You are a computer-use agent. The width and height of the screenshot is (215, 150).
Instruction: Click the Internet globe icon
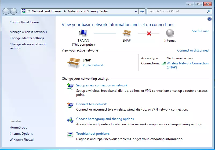click(x=170, y=33)
